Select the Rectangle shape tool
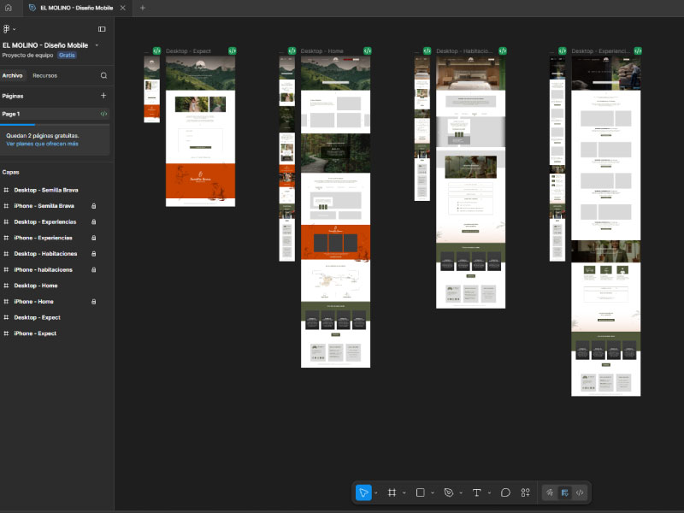This screenshot has height=513, width=684. [x=420, y=492]
